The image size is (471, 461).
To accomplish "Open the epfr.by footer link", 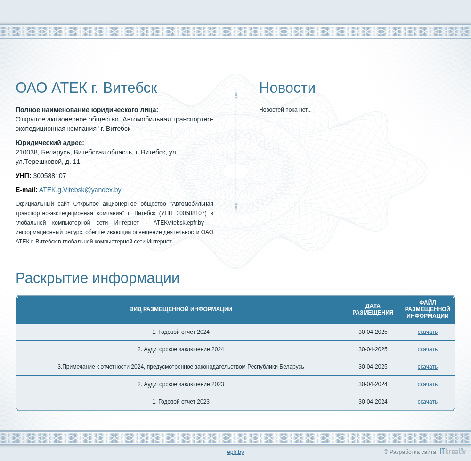I will click(235, 452).
